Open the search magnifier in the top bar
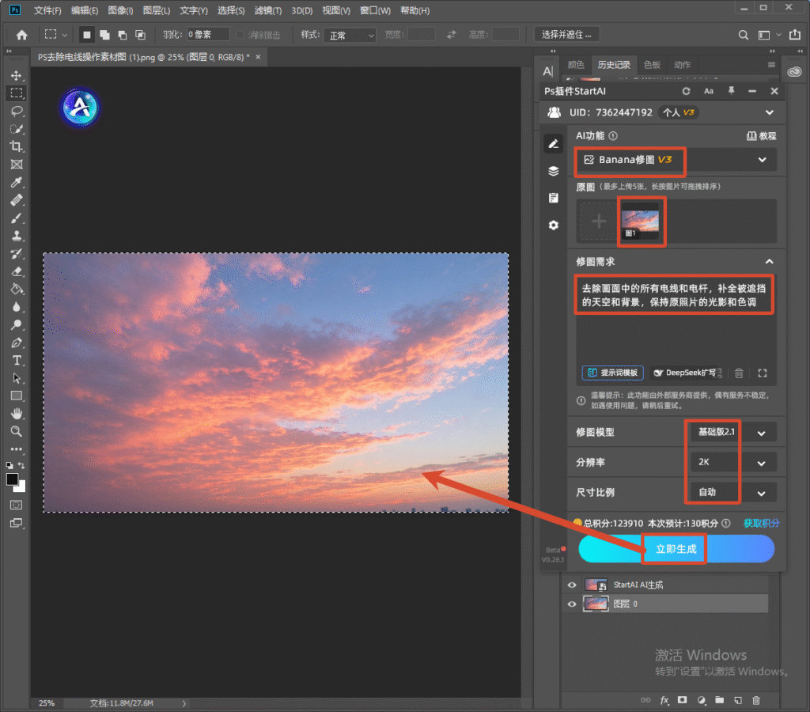The height and width of the screenshot is (712, 810). [743, 35]
